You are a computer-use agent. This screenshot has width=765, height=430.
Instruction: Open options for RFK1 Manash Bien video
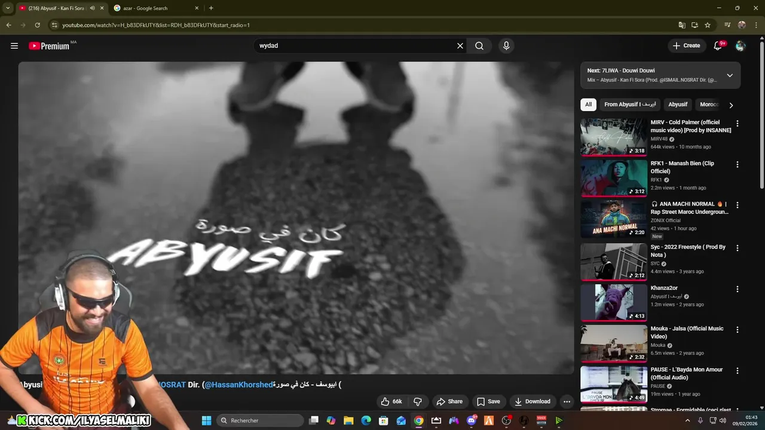coord(737,164)
